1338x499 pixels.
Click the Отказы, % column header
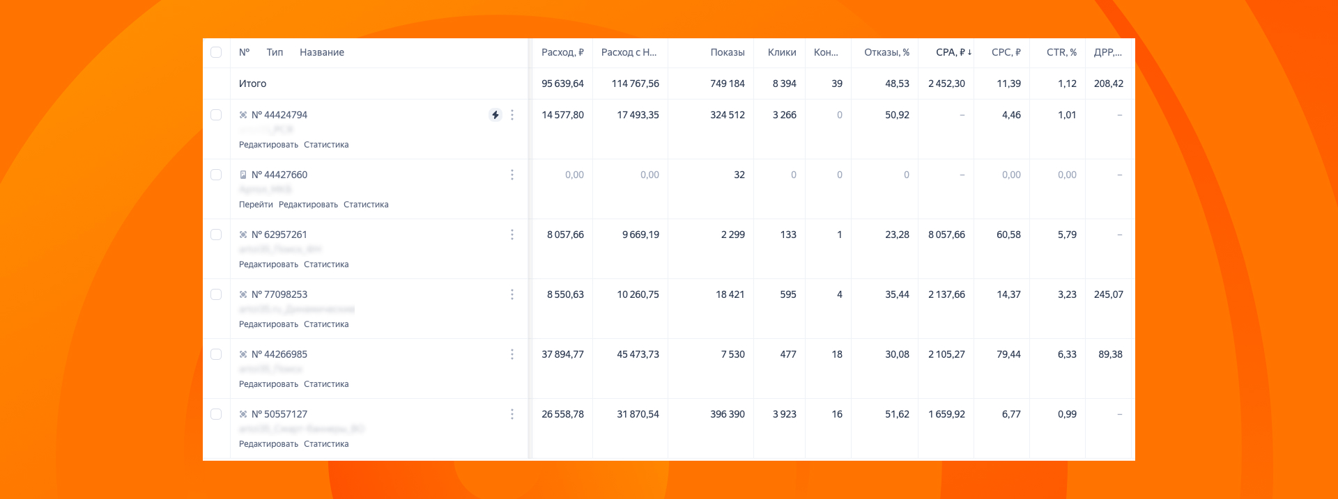click(886, 52)
